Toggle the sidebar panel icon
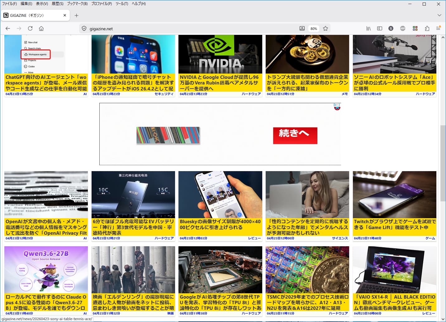 click(379, 28)
